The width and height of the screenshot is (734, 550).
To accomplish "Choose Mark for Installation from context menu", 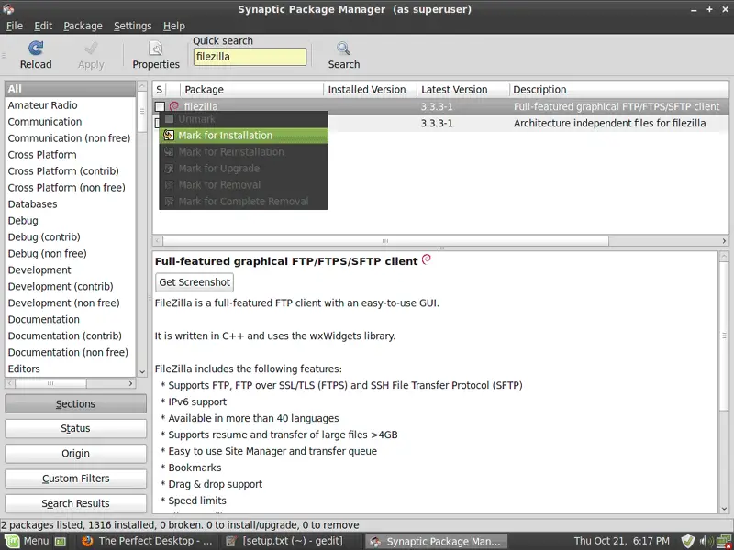I will click(x=225, y=136).
